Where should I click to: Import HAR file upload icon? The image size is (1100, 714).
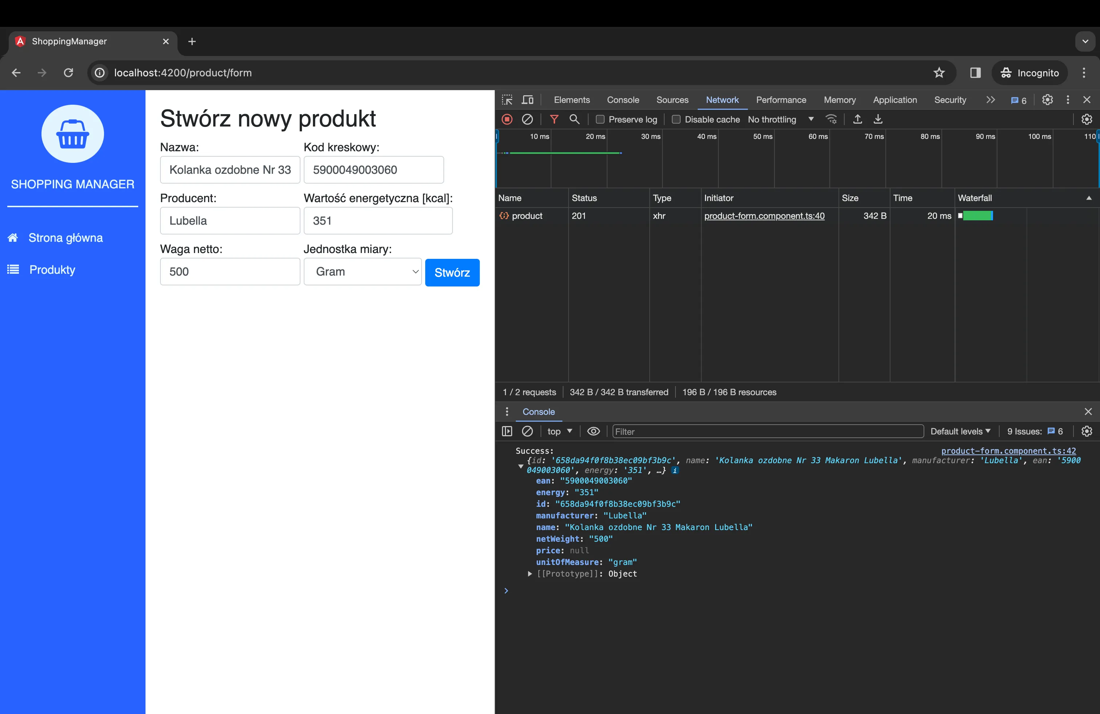pyautogui.click(x=857, y=119)
